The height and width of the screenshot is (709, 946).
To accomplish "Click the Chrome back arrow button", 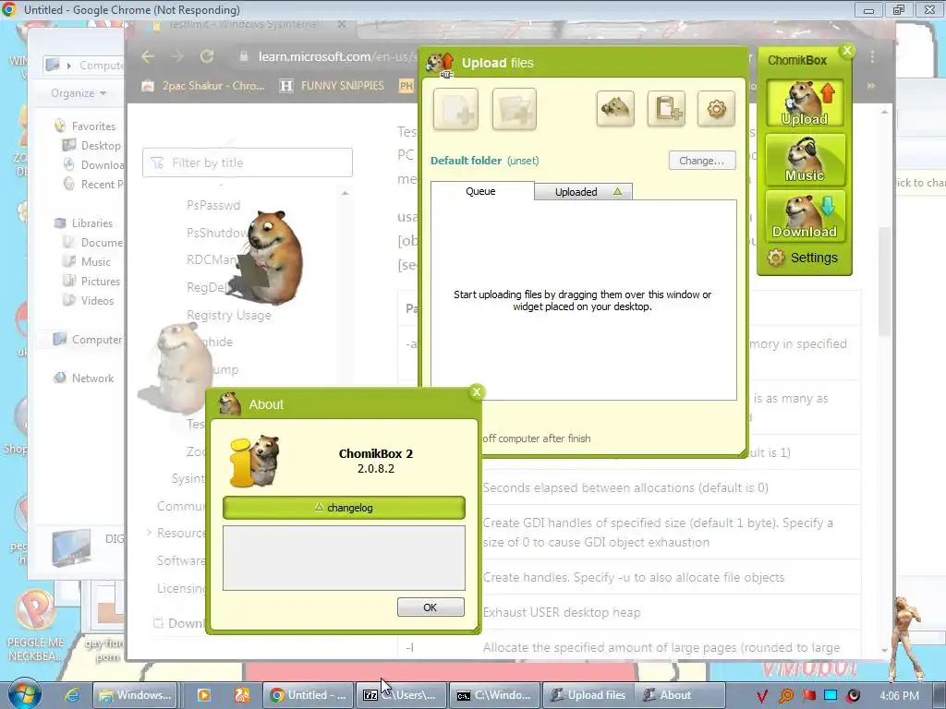I will 148,56.
